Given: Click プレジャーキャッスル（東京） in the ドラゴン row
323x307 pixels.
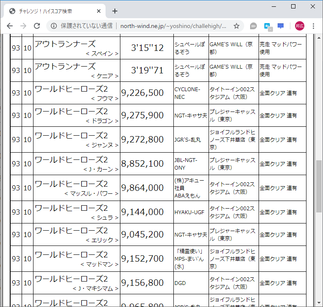Looking at the screenshot, I should (232, 115).
